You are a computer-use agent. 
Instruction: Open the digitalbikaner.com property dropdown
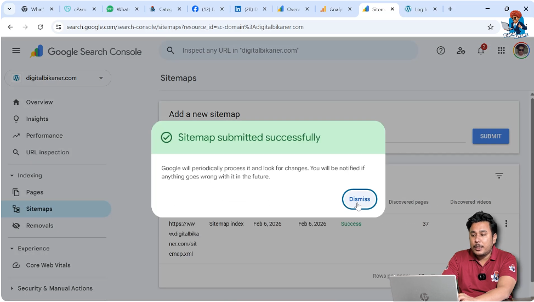58,78
